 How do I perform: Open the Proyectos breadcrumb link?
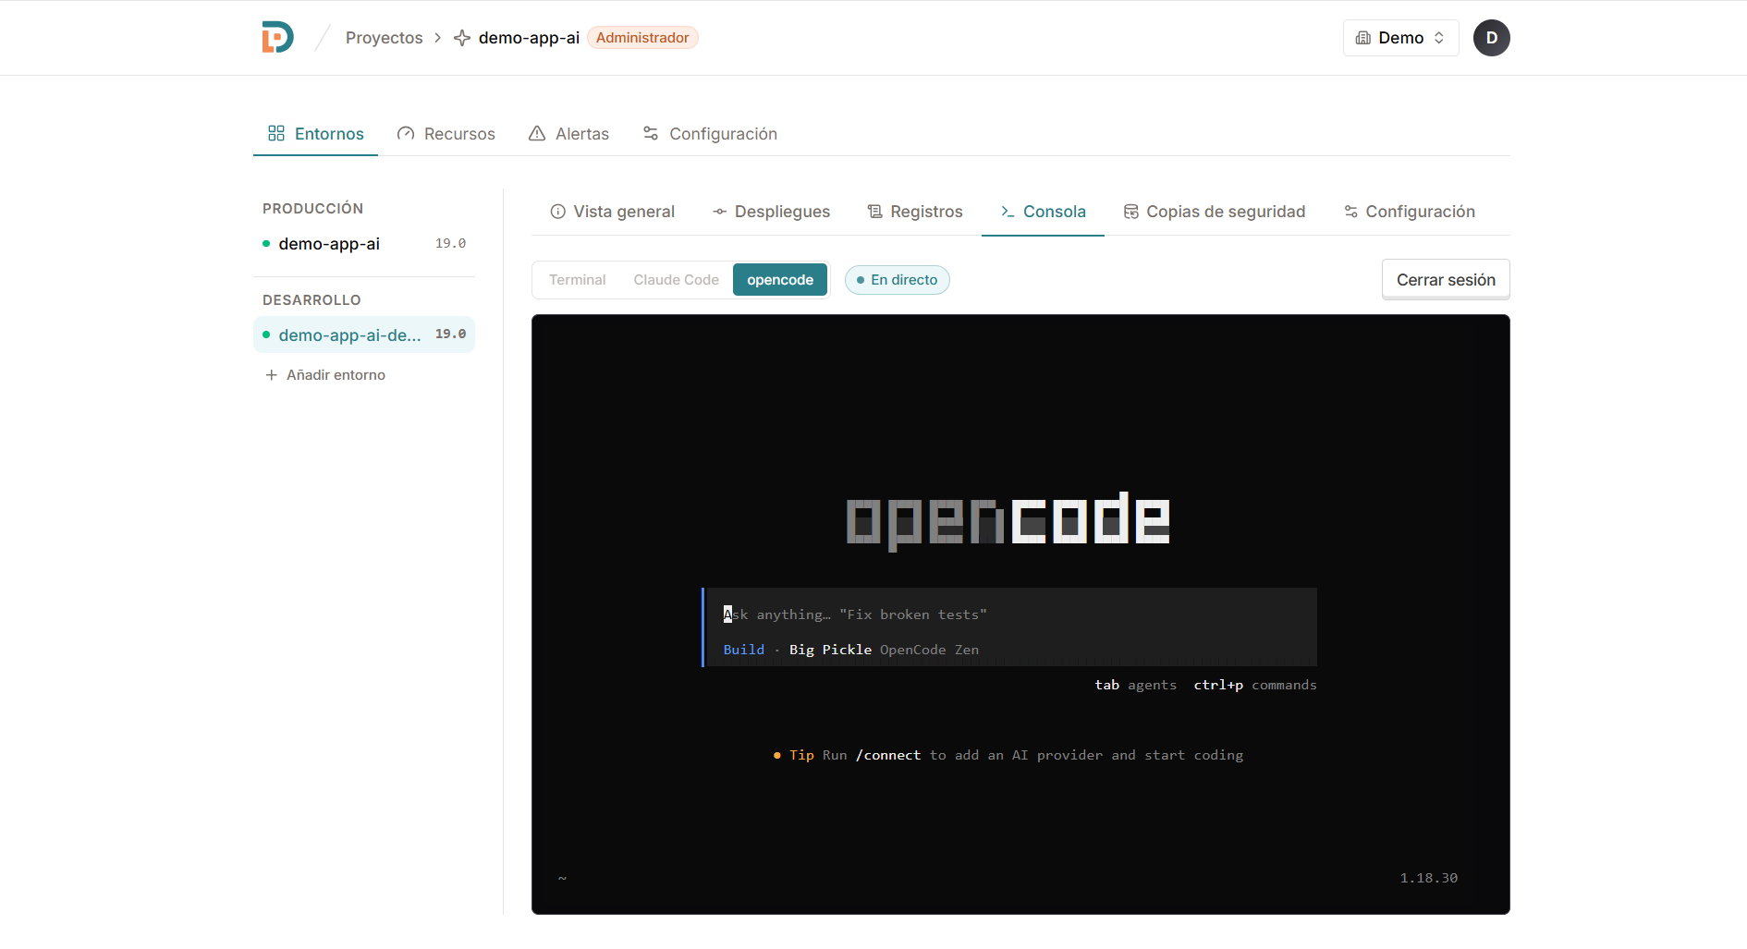pos(384,38)
